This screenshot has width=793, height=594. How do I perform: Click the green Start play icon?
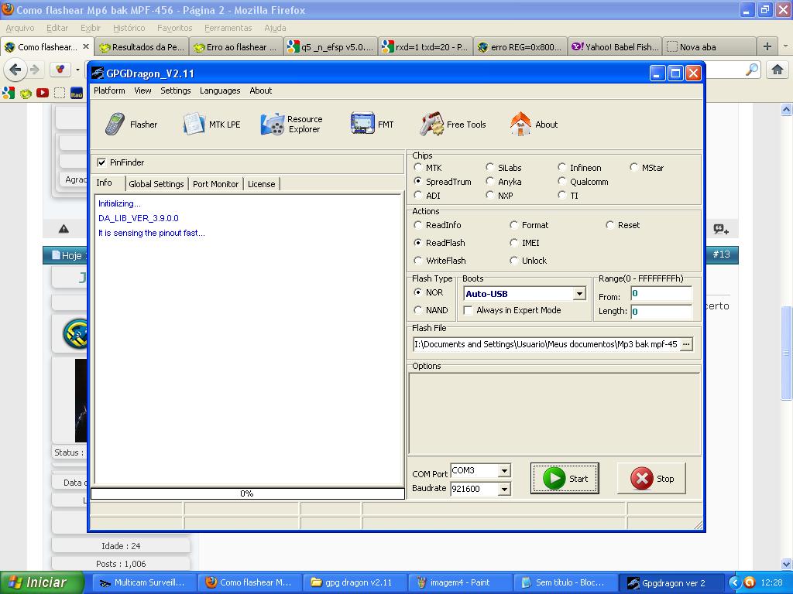pyautogui.click(x=554, y=478)
